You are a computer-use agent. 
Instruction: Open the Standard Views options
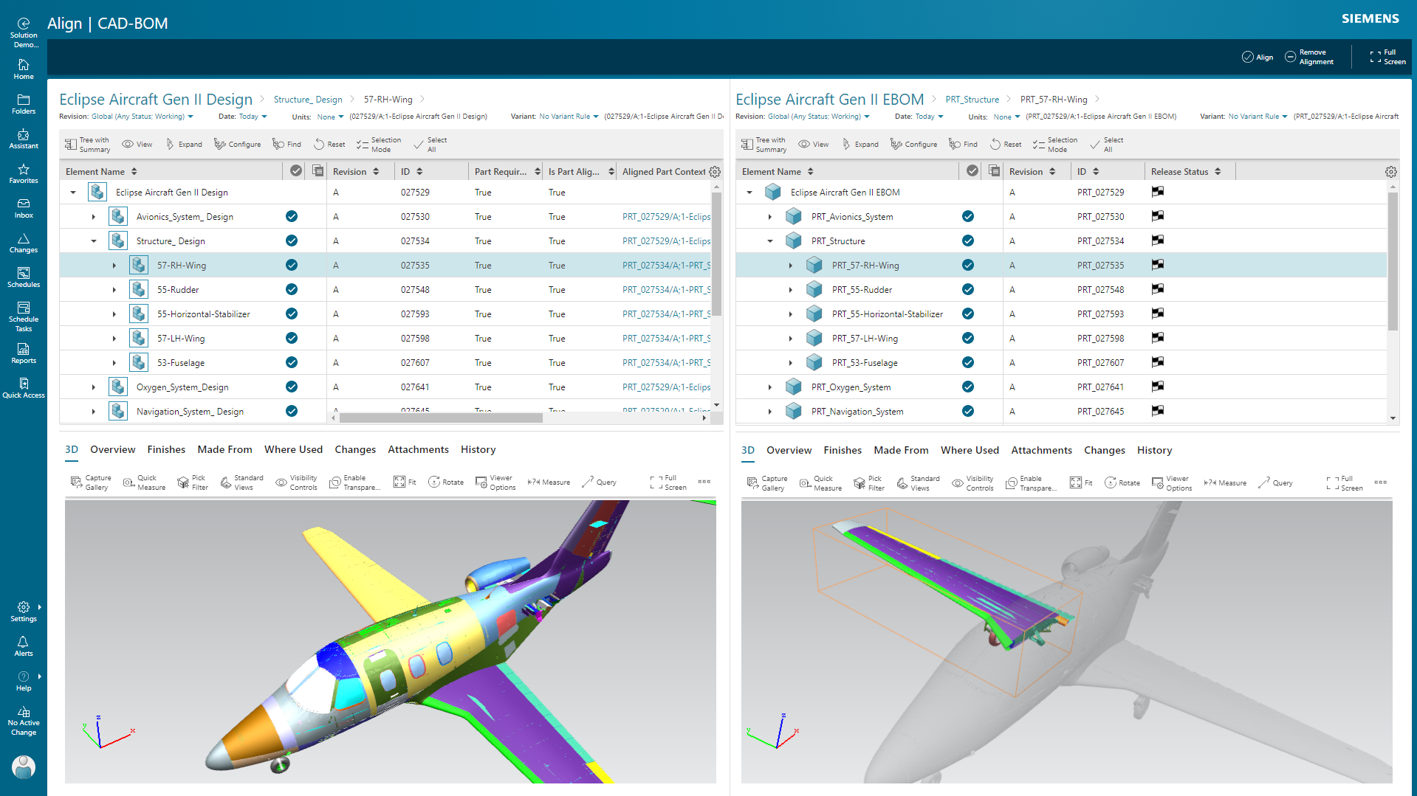(241, 482)
